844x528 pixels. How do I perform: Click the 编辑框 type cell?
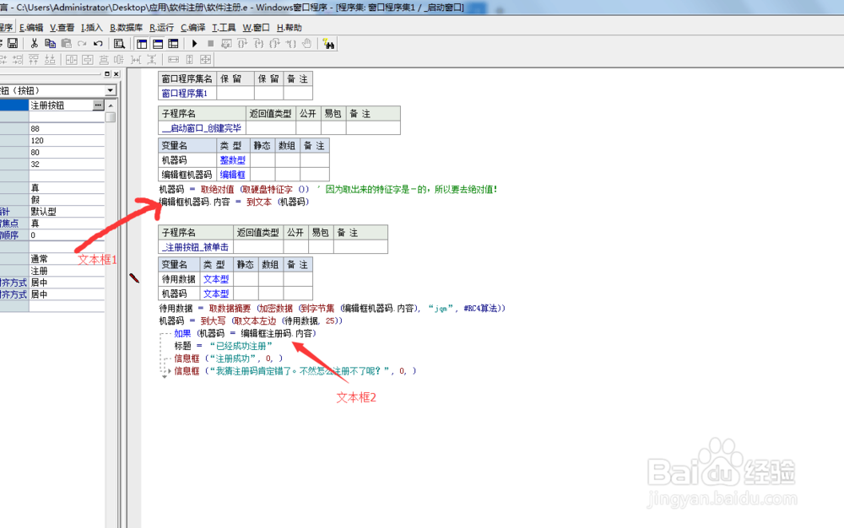click(233, 175)
